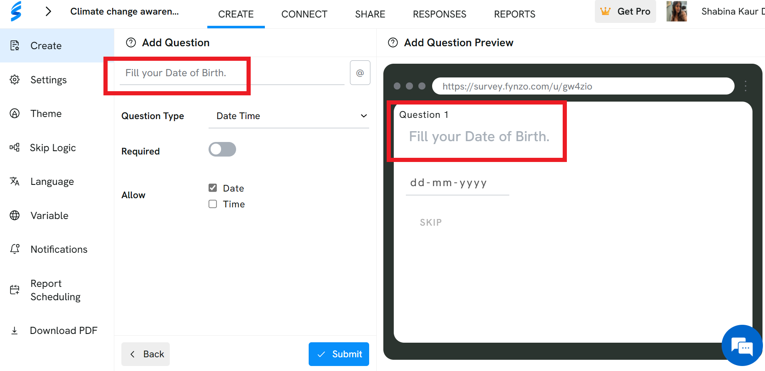This screenshot has width=765, height=371.
Task: Click the Add Question help icon
Action: [131, 42]
